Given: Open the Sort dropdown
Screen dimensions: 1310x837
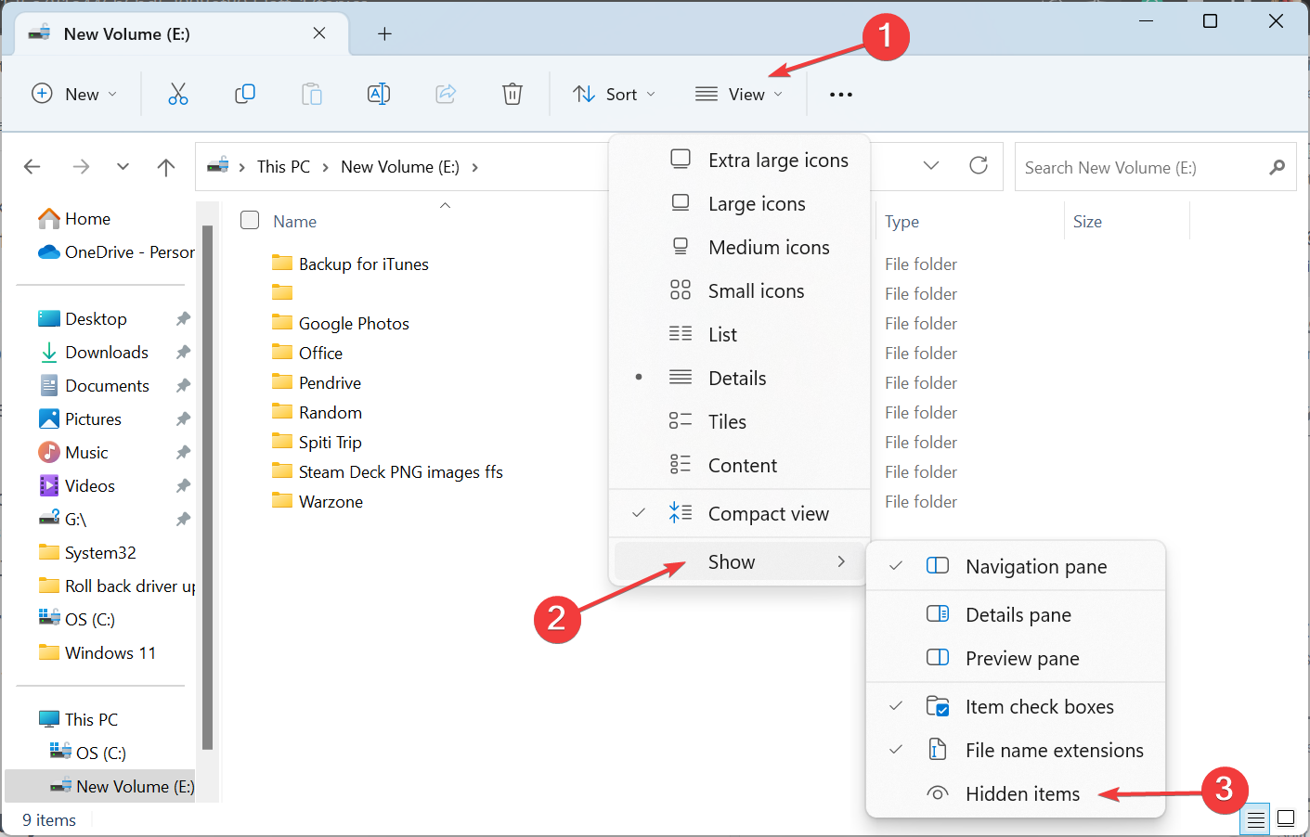Looking at the screenshot, I should [615, 95].
